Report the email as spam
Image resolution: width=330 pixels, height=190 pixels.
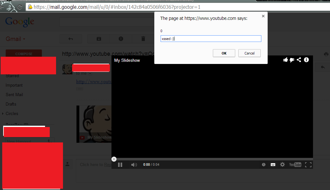tap(121, 39)
